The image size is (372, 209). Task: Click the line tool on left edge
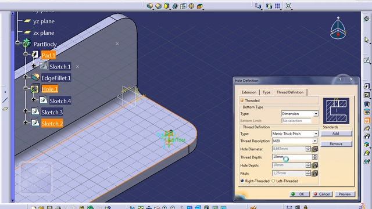point(5,100)
